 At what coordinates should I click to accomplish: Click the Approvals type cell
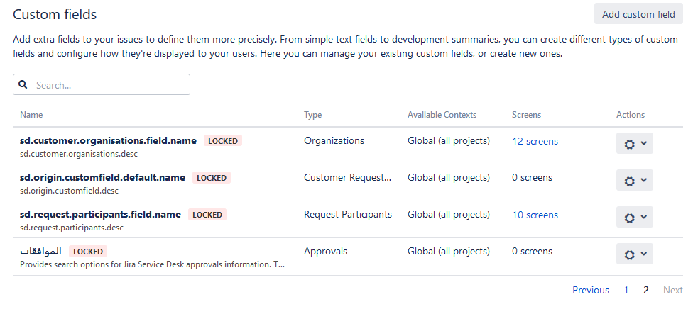click(x=325, y=252)
